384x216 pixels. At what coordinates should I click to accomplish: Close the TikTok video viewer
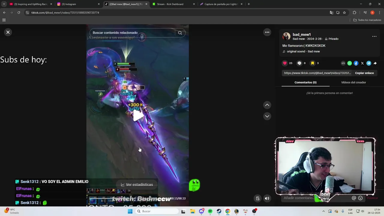click(8, 32)
